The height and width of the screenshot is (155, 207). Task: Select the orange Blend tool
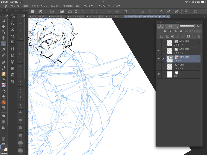(x=4, y=102)
